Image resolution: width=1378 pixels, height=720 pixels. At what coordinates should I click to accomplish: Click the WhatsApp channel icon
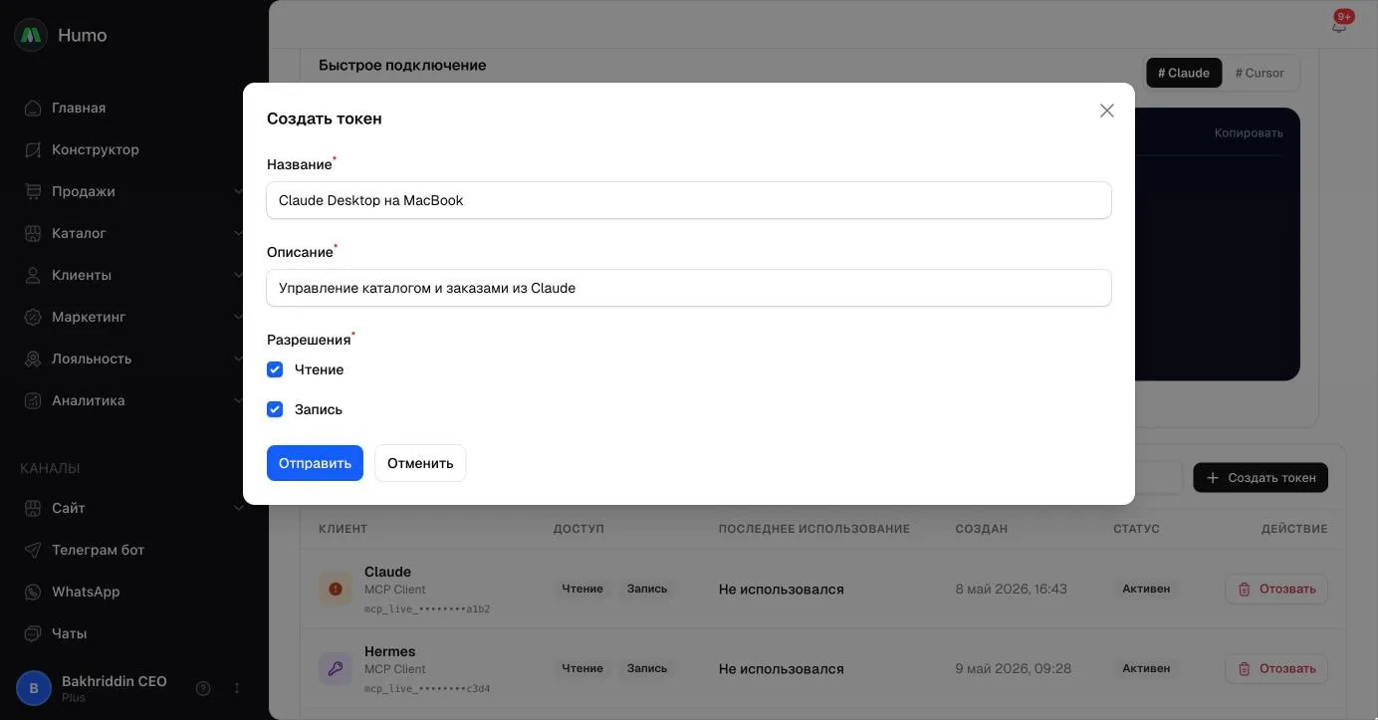[33, 592]
